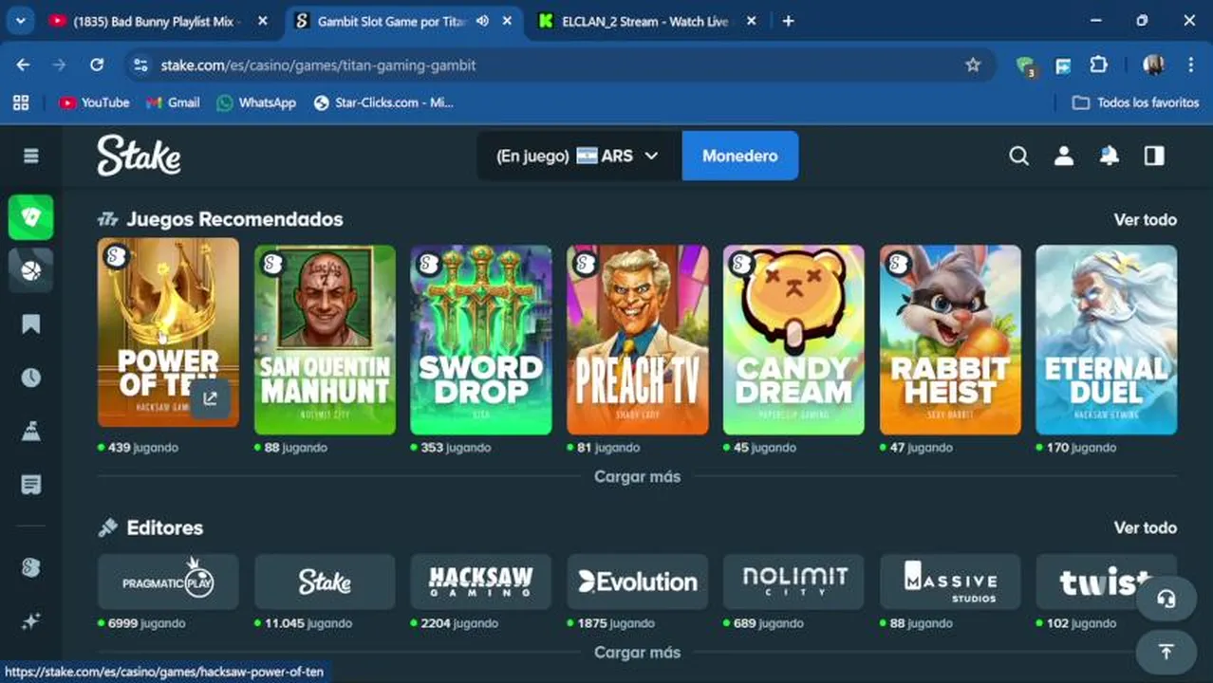The height and width of the screenshot is (683, 1213).
Task: Open the notifications bell
Action: [1109, 156]
